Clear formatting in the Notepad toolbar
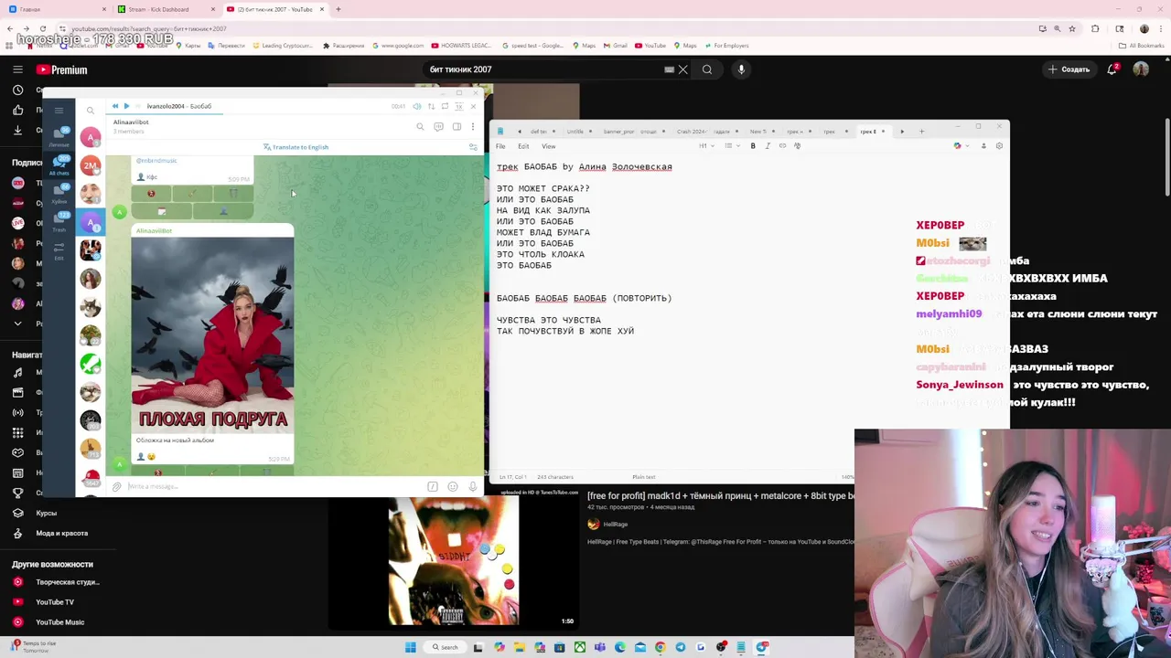This screenshot has width=1171, height=658. click(798, 146)
